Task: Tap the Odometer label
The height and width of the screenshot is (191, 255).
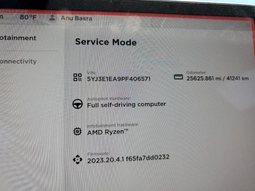Action: 196,72
